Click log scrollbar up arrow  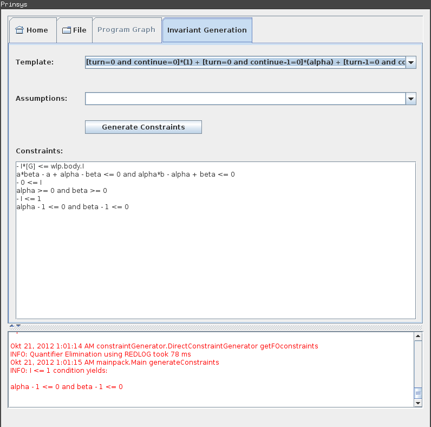(418, 336)
